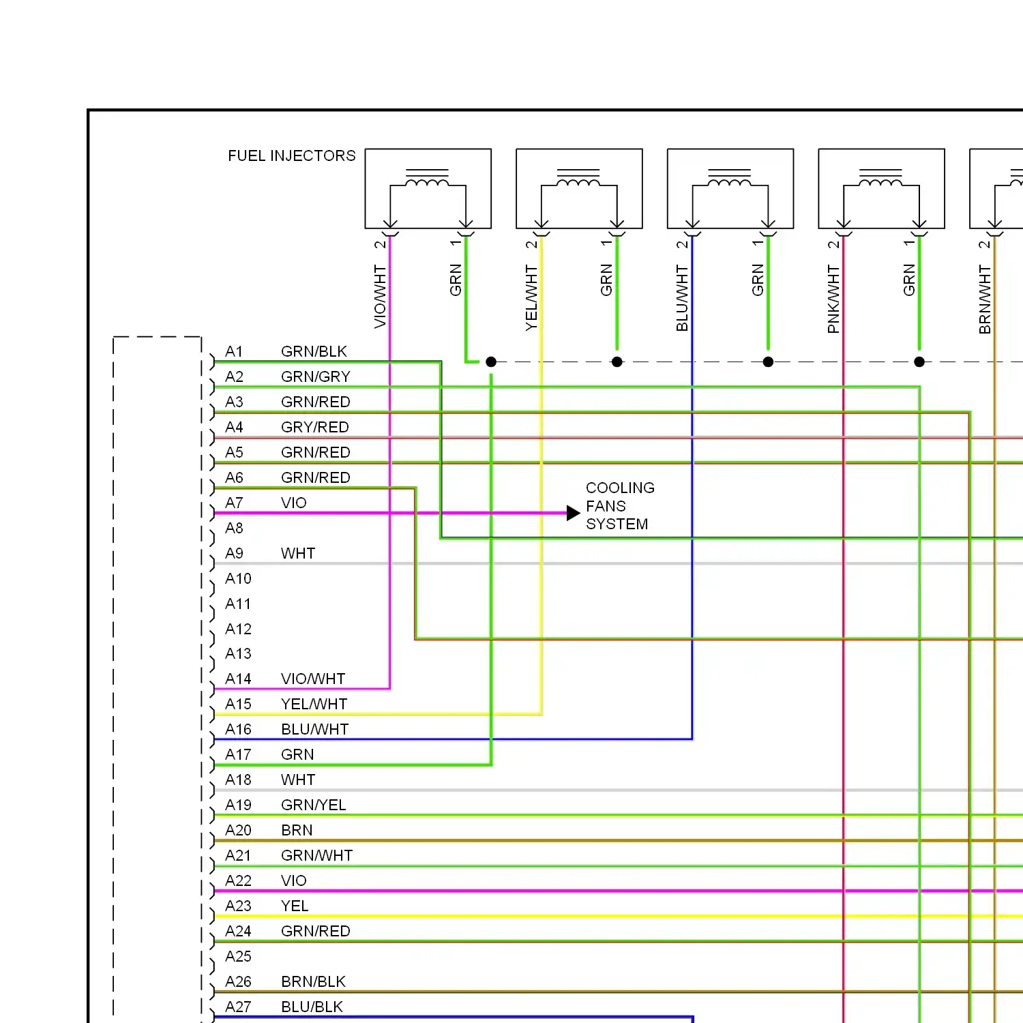The height and width of the screenshot is (1023, 1023).
Task: Click the arrowhead pointing to COOLING FANS SYSTEM
Action: click(x=574, y=513)
